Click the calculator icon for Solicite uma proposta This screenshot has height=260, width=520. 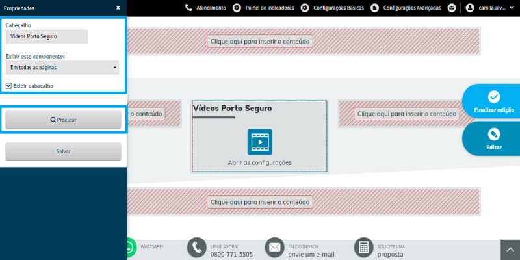(364, 248)
